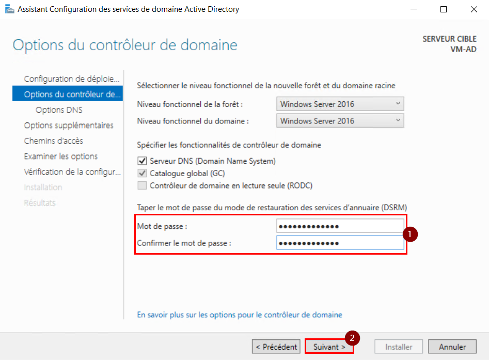
Task: Focus the Mot de passe field
Action: pos(340,226)
